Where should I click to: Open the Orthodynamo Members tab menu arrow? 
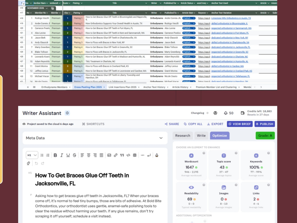pyautogui.click(x=70, y=87)
